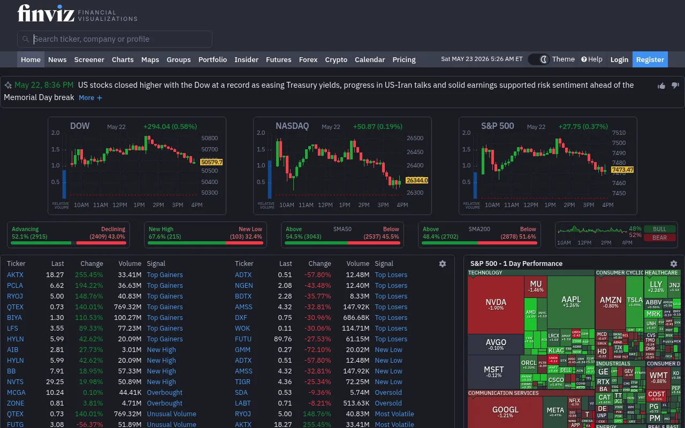The width and height of the screenshot is (685, 428).
Task: Click Oversold signal for SDA
Action: (x=389, y=393)
